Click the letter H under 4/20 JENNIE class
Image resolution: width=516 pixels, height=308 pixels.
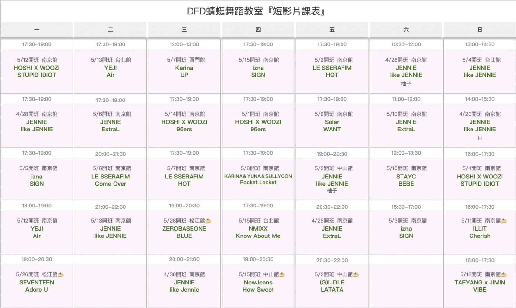[480, 138]
